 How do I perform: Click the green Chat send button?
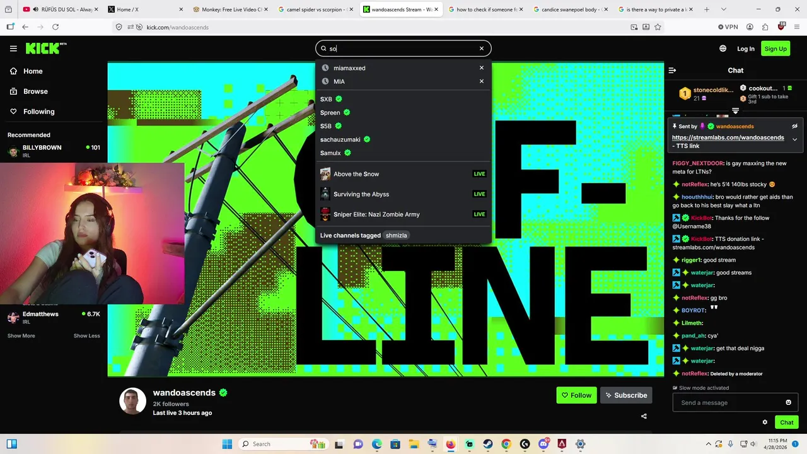point(787,422)
